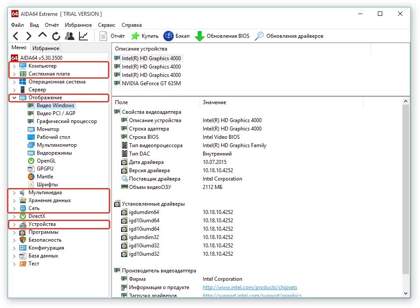420x308 pixels.
Task: Go back with the left arrow toolbar icon
Action: (15, 36)
